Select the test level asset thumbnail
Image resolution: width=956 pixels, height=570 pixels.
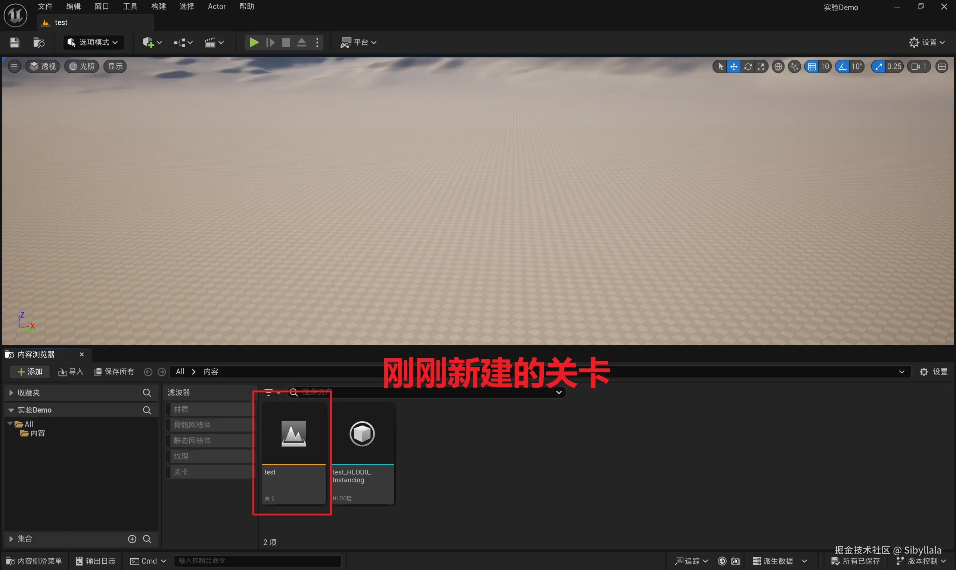tap(293, 434)
